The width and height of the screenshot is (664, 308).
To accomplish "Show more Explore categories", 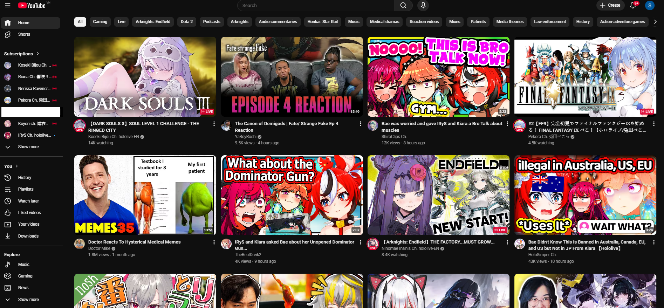I will coord(31,300).
